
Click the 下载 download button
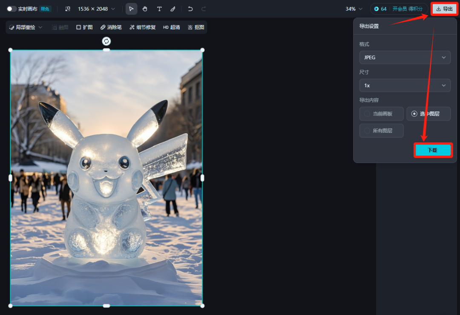433,150
